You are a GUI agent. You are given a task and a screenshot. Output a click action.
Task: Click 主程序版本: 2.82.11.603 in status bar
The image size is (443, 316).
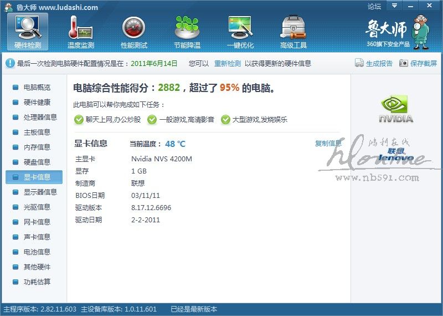click(40, 309)
